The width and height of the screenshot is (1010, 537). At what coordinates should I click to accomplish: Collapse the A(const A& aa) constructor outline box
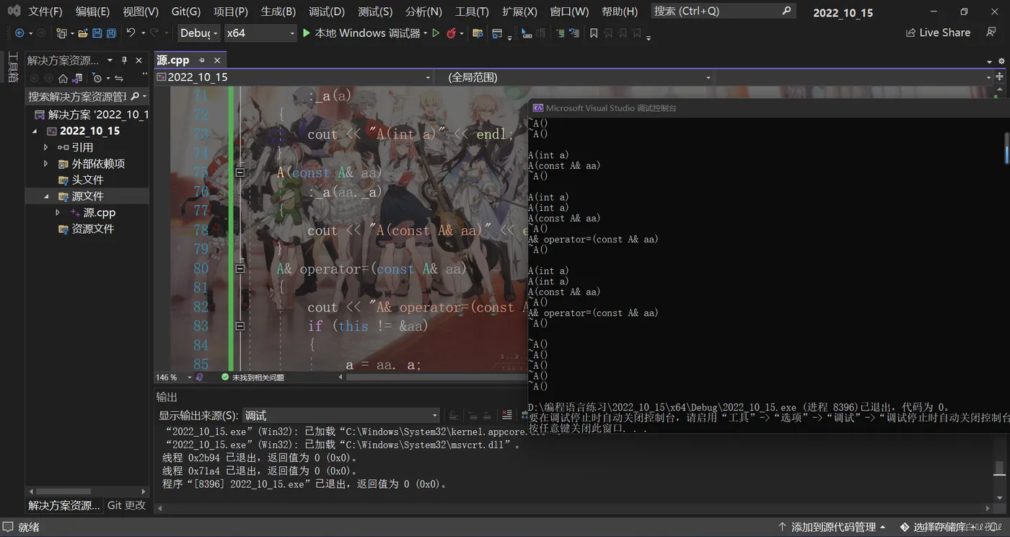[x=240, y=173]
